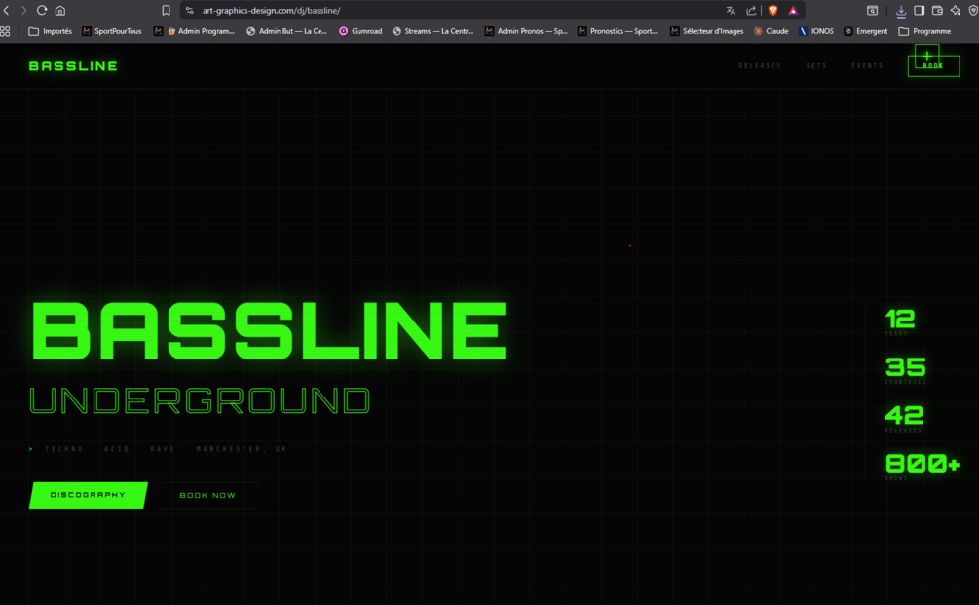Image resolution: width=979 pixels, height=605 pixels.
Task: Share this page using share icon
Action: pos(751,10)
